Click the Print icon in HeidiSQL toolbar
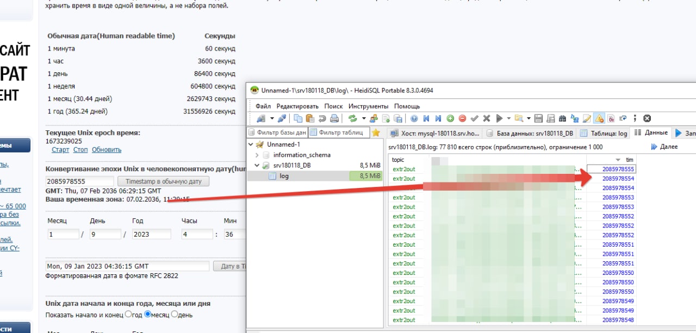This screenshot has width=696, height=333. [x=334, y=118]
